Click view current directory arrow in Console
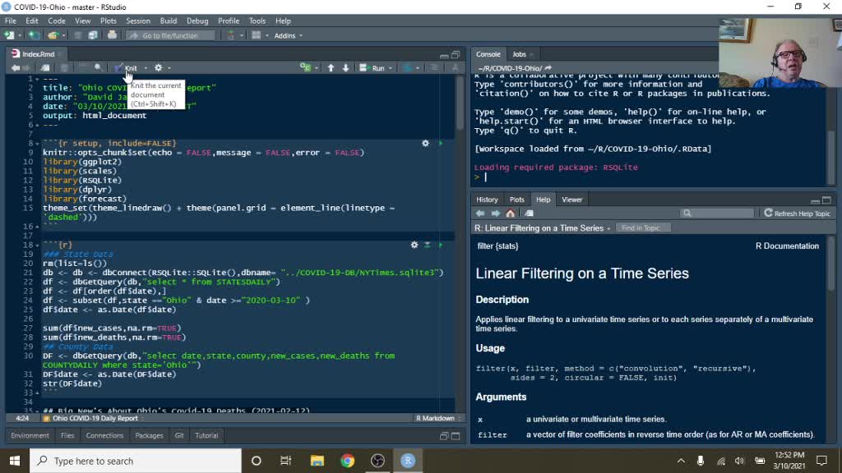 coord(548,68)
